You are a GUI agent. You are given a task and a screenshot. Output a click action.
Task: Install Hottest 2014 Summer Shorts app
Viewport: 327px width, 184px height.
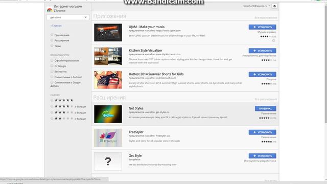tap(262, 74)
